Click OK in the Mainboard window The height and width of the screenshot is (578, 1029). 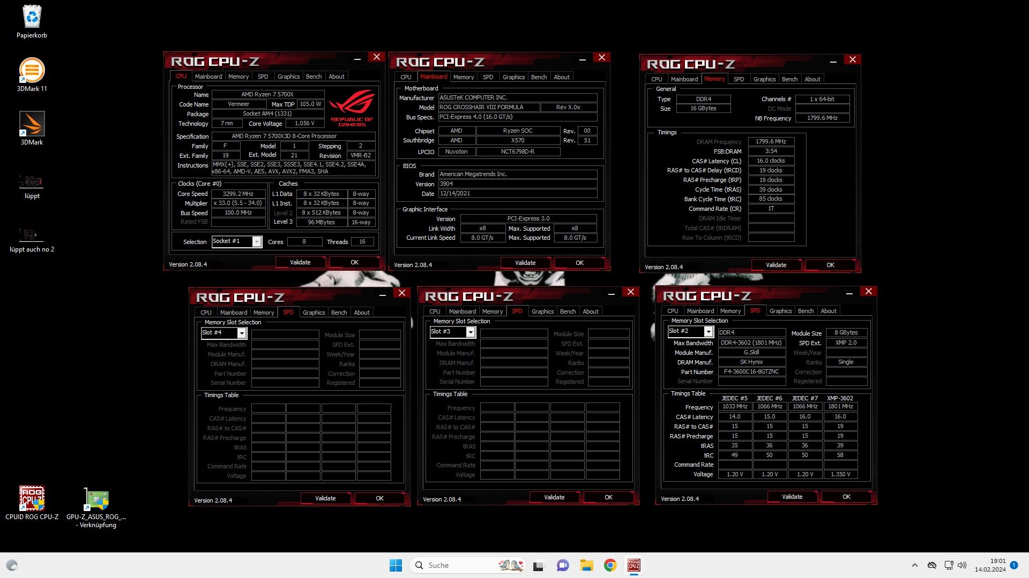579,263
